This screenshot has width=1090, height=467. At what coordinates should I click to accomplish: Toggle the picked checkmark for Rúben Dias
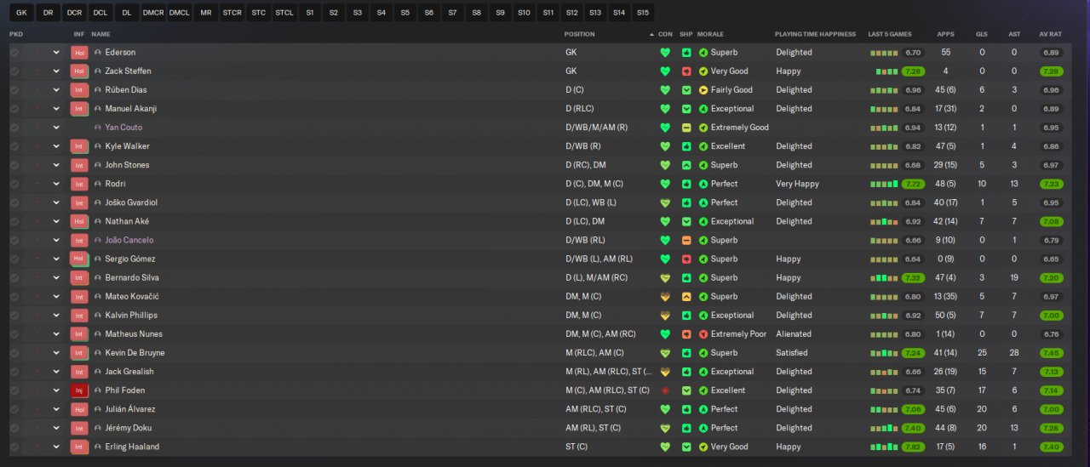(x=14, y=90)
